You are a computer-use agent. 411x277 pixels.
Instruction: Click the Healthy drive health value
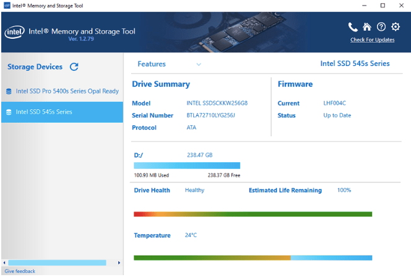coord(194,190)
